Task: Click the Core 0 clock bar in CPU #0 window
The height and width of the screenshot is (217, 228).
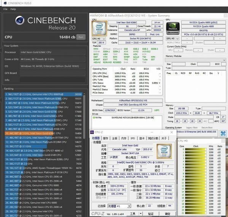Action: [x=196, y=149]
